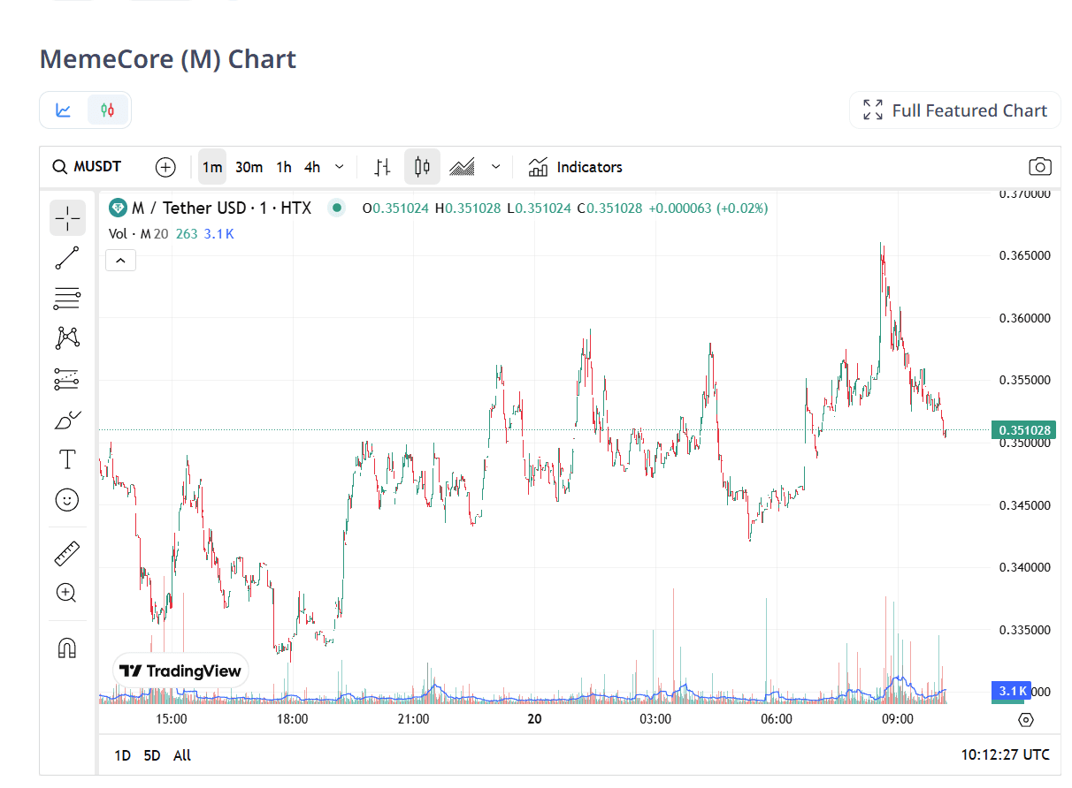The image size is (1072, 788).
Task: Select the trend line drawing tool
Action: coord(67,258)
